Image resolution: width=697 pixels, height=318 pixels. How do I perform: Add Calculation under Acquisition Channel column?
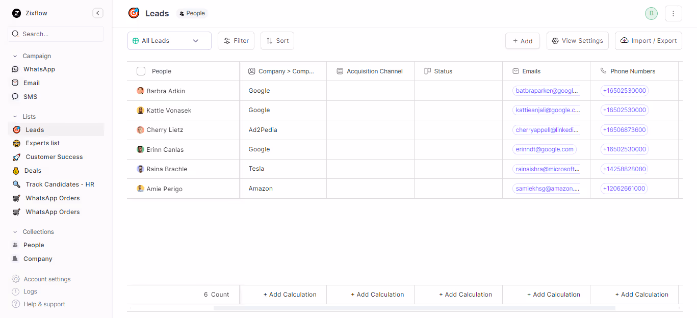[377, 295]
